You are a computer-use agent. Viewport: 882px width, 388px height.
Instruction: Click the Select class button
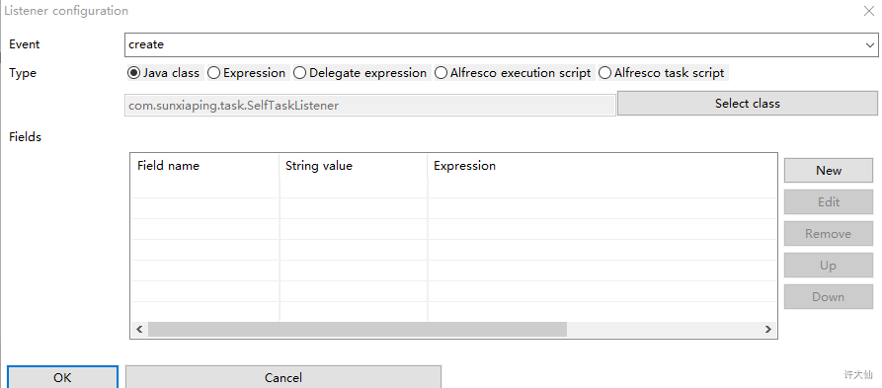tap(747, 104)
